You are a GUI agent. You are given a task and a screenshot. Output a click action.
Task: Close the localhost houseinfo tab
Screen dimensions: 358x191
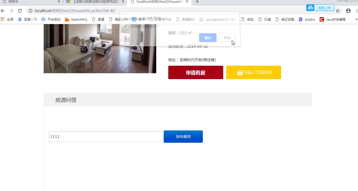click(x=187, y=2)
